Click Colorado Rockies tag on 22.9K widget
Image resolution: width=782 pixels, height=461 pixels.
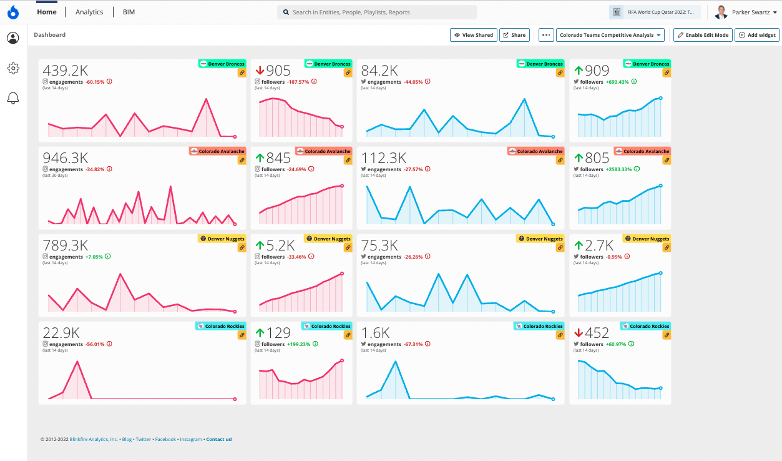[220, 326]
